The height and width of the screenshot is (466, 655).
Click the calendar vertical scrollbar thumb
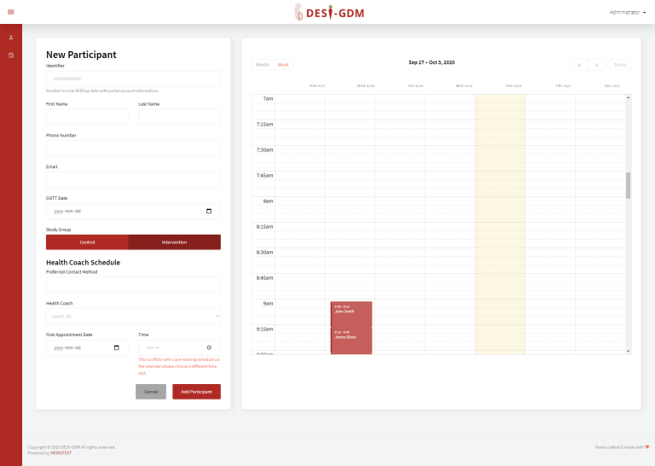point(629,185)
